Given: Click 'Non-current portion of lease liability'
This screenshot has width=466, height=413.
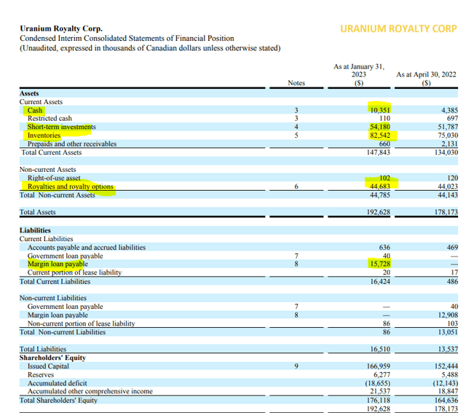Looking at the screenshot, I should [x=81, y=323].
